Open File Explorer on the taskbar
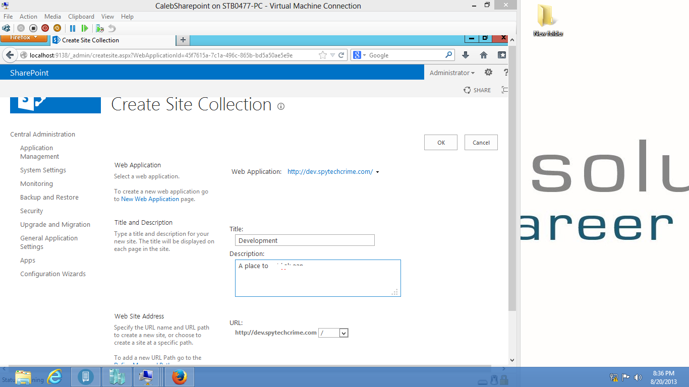 23,377
